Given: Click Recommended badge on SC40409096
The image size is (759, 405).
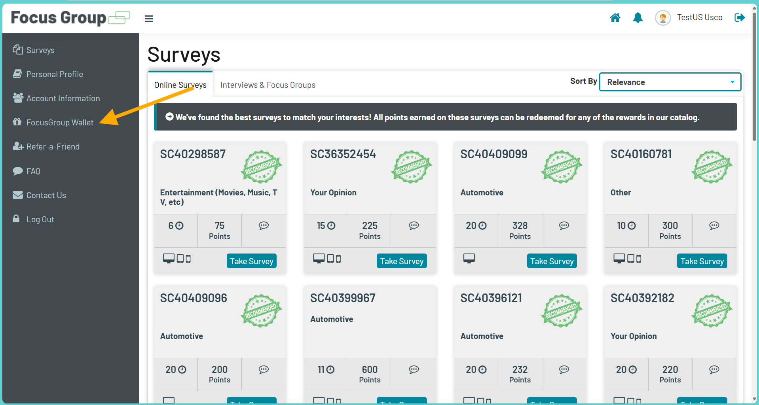Looking at the screenshot, I should [261, 311].
